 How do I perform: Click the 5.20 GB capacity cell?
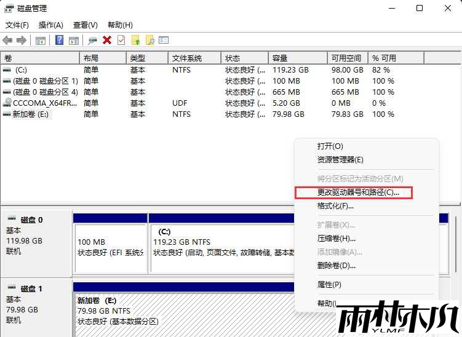pos(286,103)
